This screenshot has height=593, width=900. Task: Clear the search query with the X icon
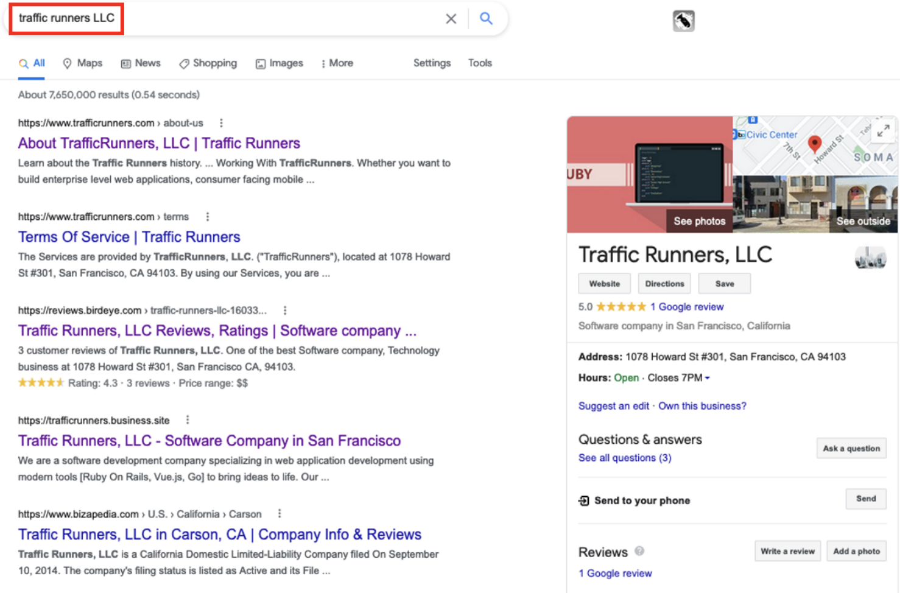pos(451,18)
